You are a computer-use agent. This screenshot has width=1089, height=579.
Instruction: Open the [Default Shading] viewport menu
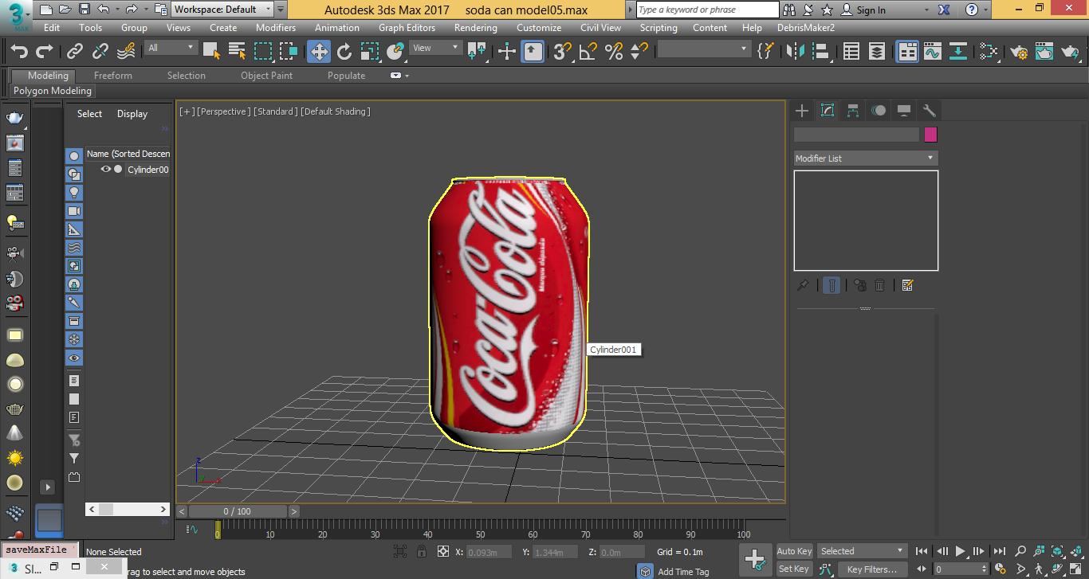coord(335,111)
